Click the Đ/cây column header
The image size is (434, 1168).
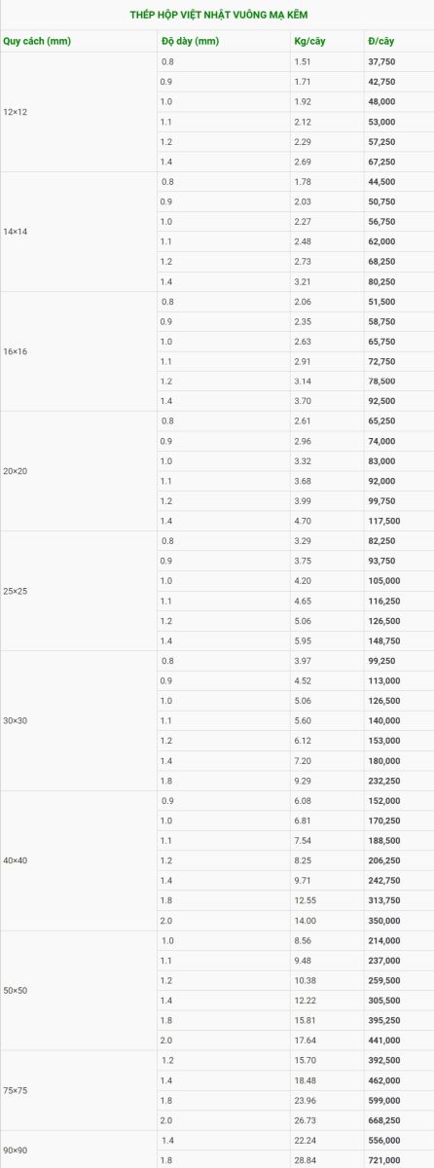point(380,41)
